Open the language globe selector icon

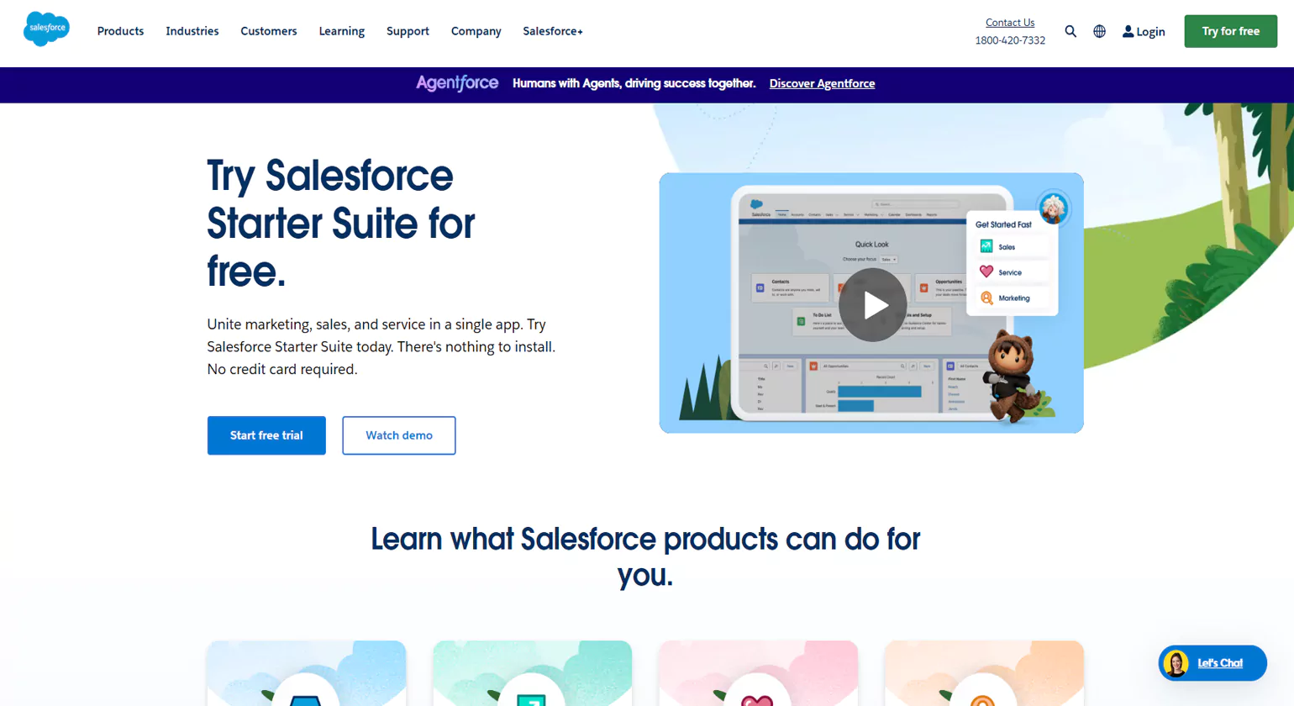tap(1099, 31)
